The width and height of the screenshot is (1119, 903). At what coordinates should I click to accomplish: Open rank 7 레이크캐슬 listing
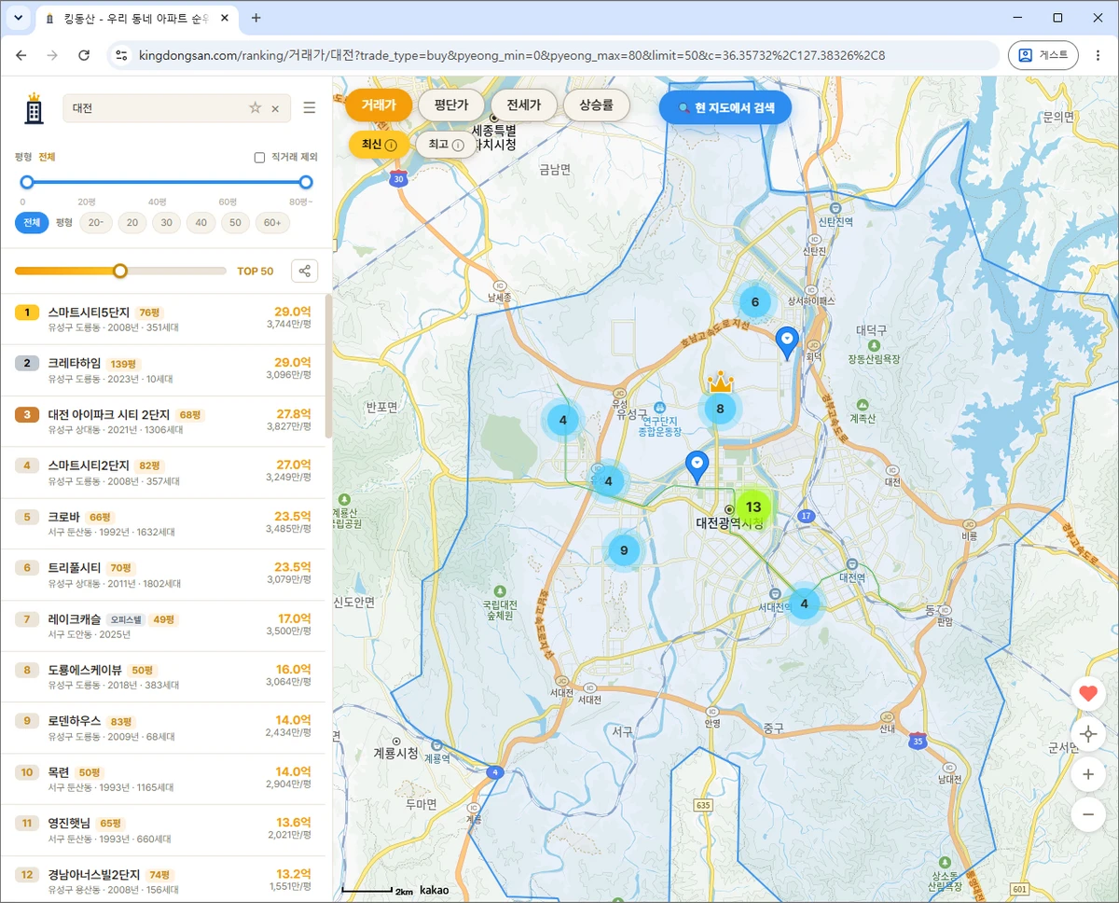(x=163, y=626)
